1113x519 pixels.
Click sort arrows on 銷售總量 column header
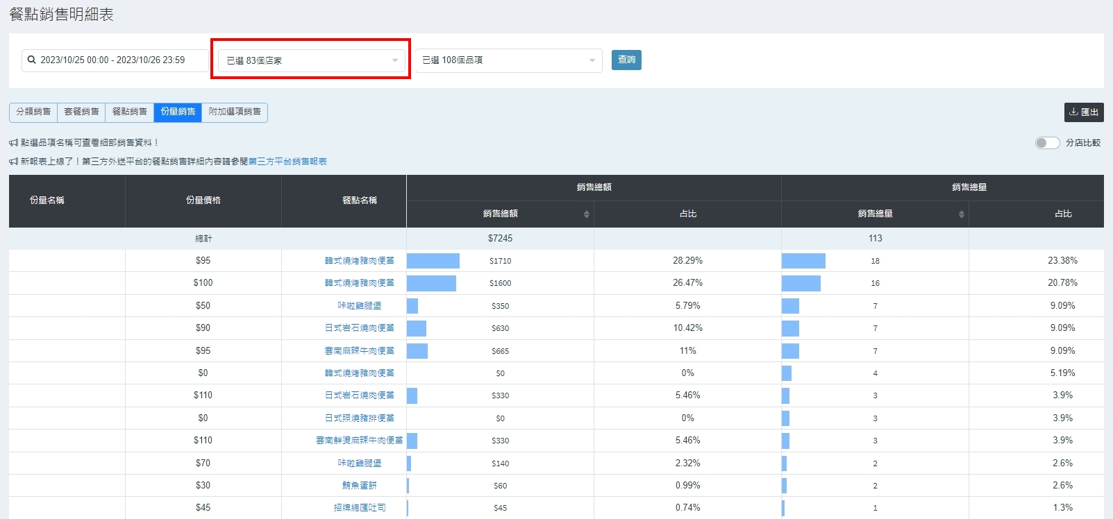962,214
